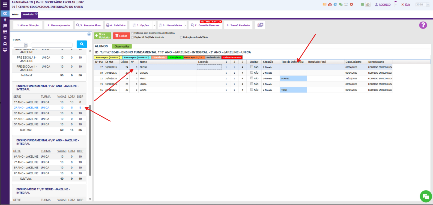Open the help question mark icon

click(423, 25)
